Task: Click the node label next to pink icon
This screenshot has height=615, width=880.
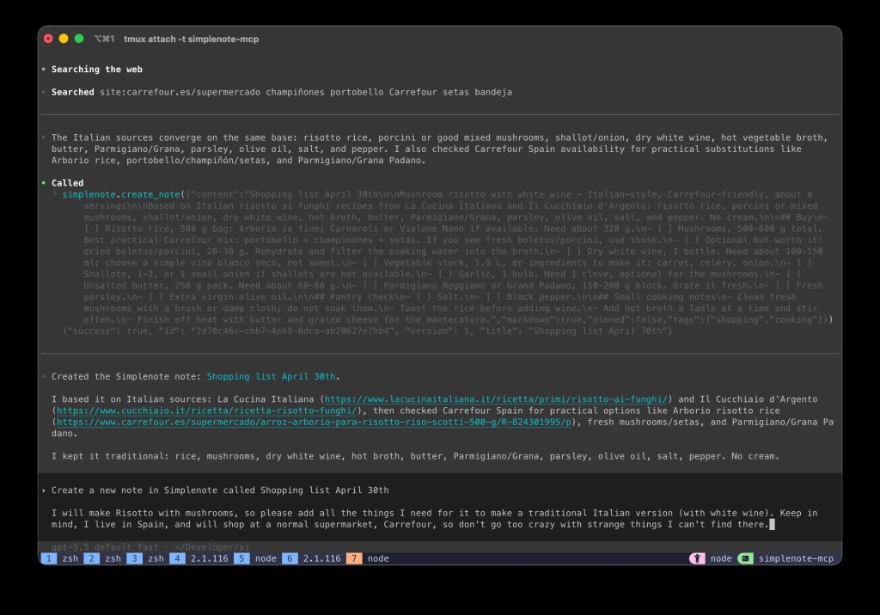Action: click(x=721, y=558)
